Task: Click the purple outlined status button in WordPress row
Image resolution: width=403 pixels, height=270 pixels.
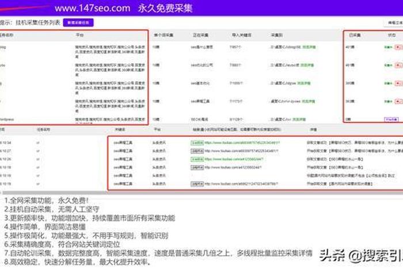Action: 391,119
